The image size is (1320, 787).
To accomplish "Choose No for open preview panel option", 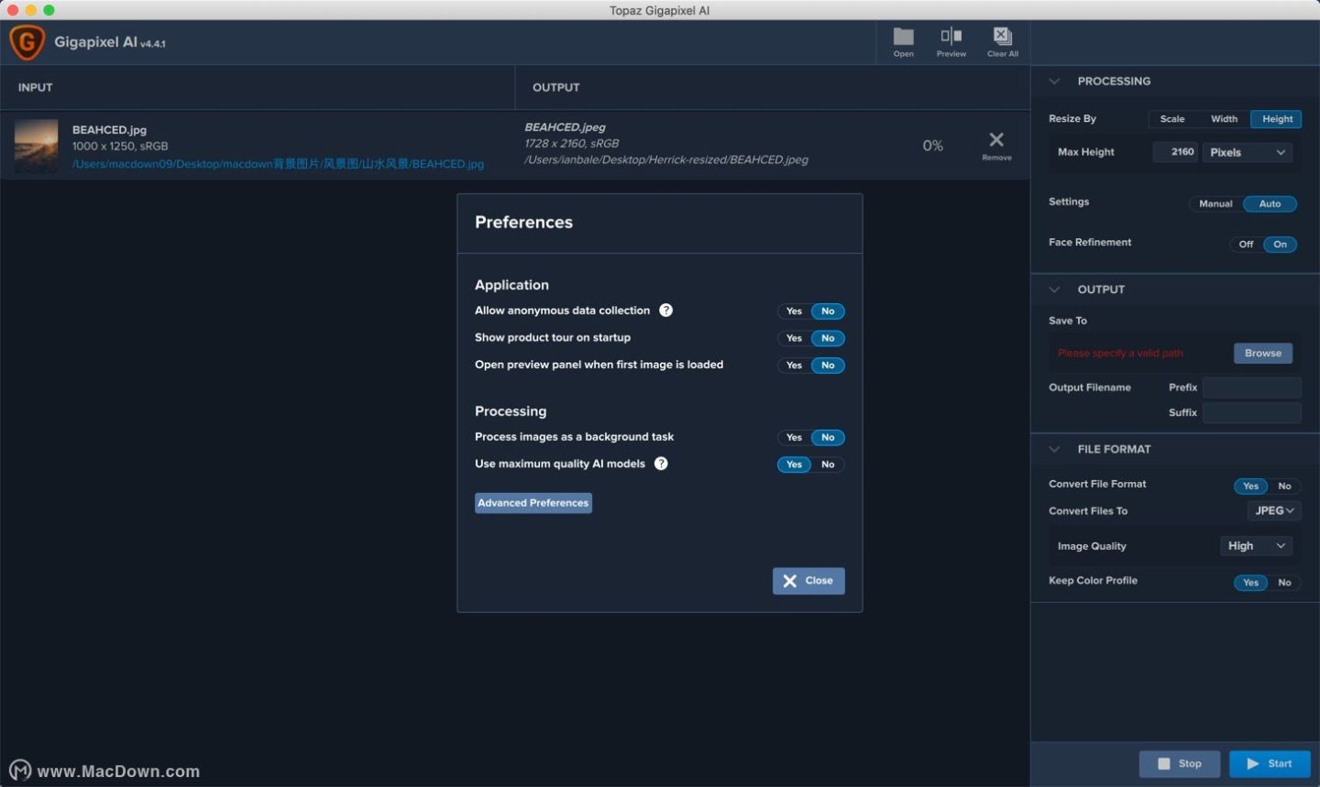I will 828,366.
